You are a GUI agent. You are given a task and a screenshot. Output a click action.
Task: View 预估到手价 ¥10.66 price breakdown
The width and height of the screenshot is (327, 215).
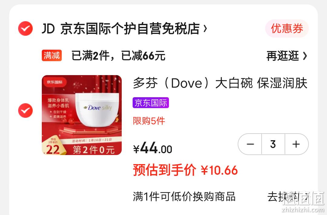[x=185, y=170]
